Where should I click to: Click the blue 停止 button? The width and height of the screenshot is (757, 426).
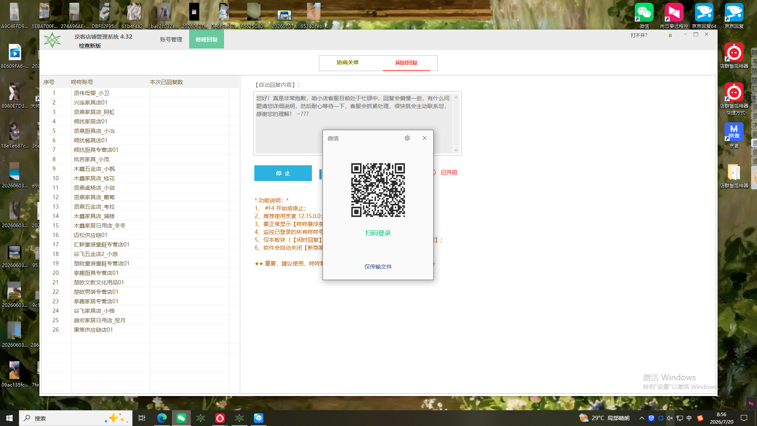[x=283, y=173]
